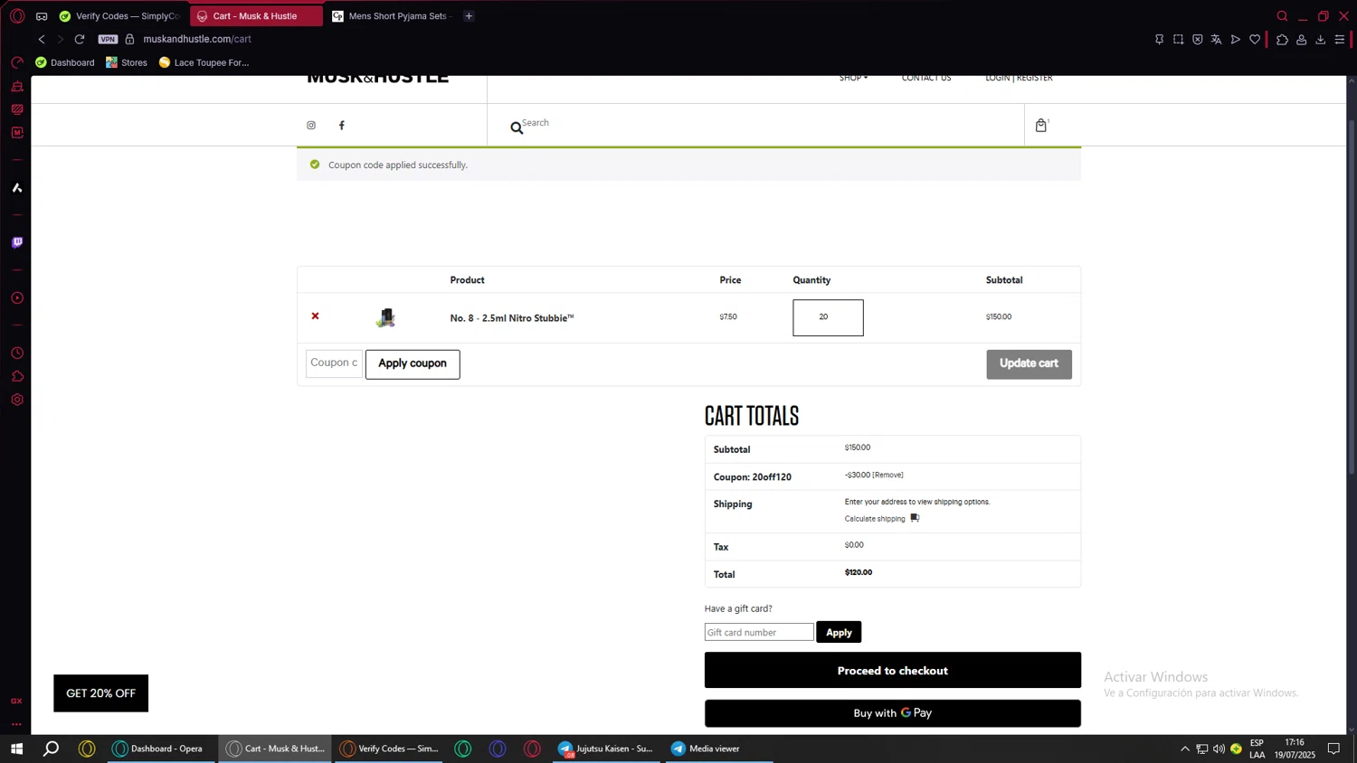Apply the gift card
Image resolution: width=1357 pixels, height=763 pixels.
[x=839, y=632]
